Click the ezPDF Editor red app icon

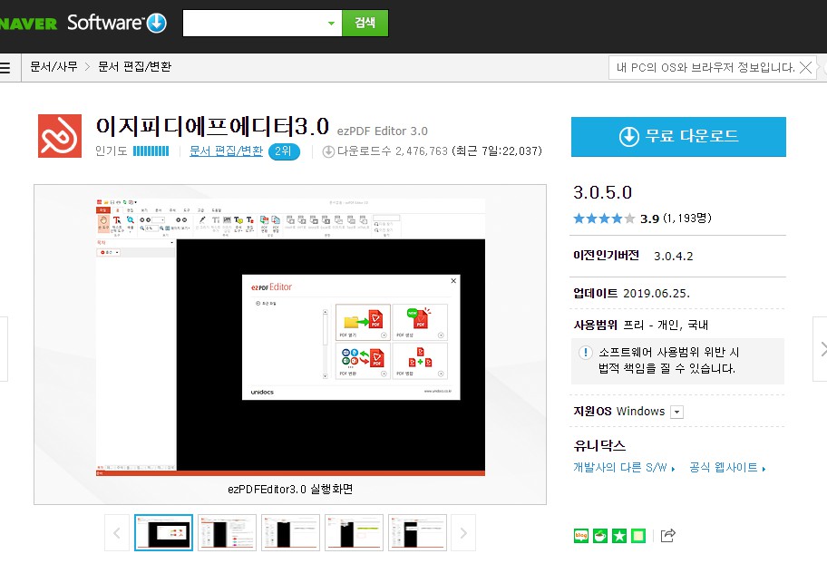(60, 135)
